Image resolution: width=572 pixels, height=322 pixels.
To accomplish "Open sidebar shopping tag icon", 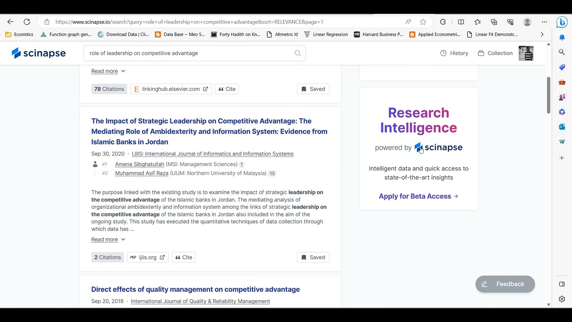I will (562, 67).
